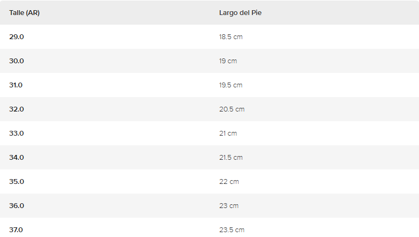Click the 22 cm length value
The width and height of the screenshot is (419, 237).
tap(229, 181)
